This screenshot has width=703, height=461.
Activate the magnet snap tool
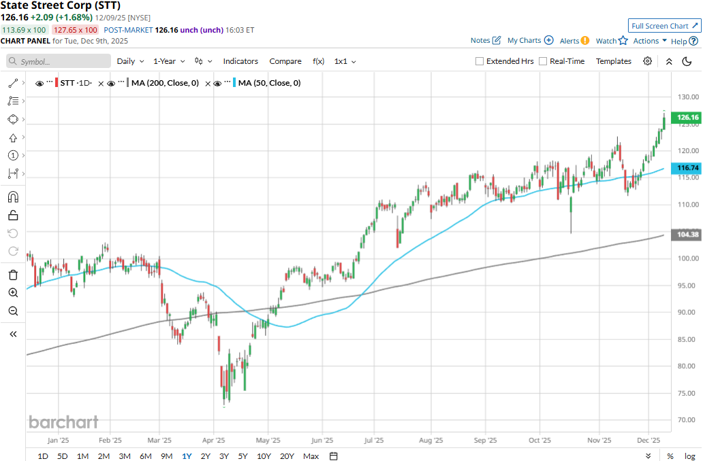point(13,197)
